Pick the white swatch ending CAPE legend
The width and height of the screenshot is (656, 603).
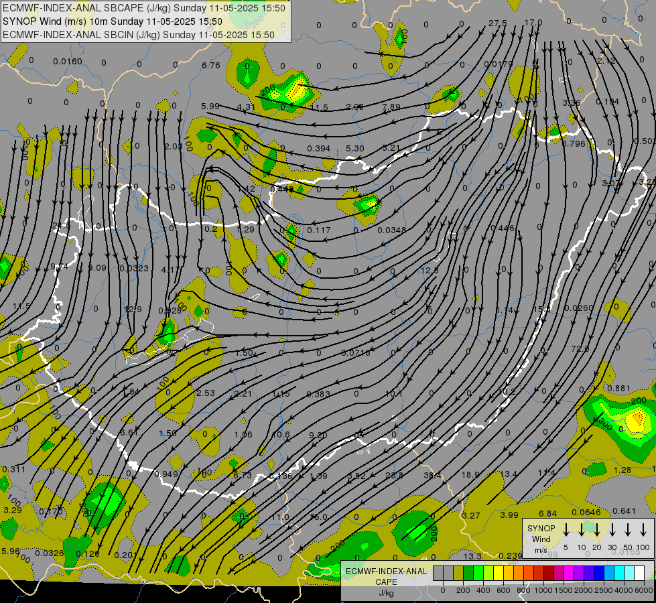click(639, 573)
